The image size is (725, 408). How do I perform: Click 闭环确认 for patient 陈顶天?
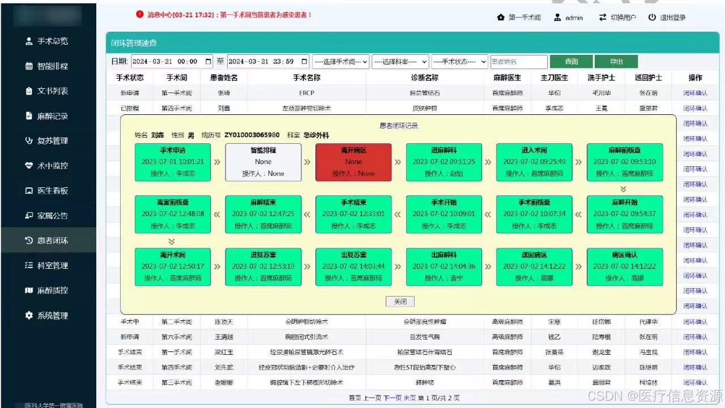click(x=695, y=322)
